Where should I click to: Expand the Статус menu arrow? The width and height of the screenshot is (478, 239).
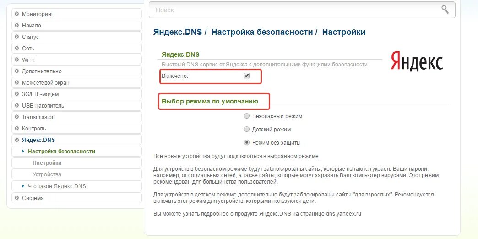point(17,37)
